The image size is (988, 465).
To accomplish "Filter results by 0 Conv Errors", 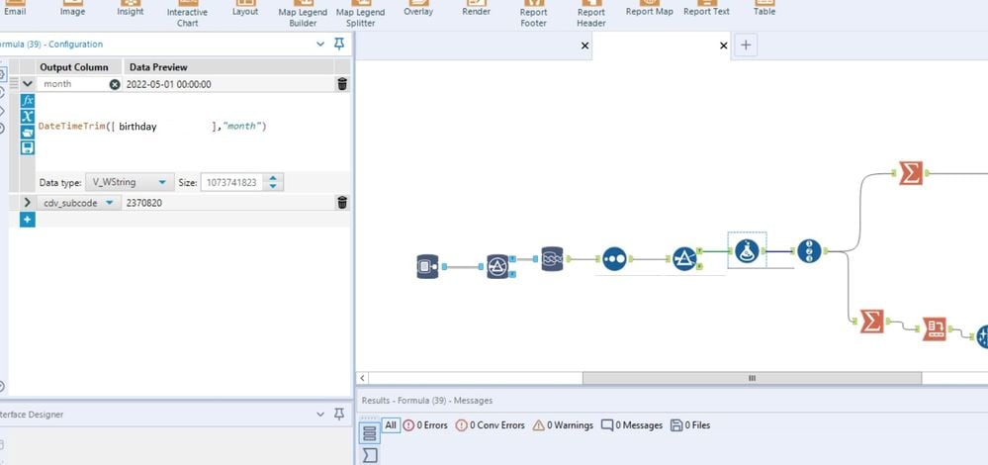I will click(491, 425).
